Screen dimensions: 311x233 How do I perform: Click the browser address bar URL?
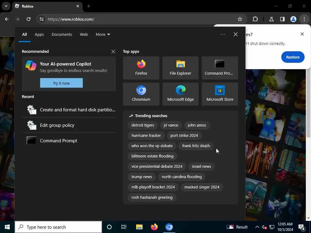[x=71, y=19]
